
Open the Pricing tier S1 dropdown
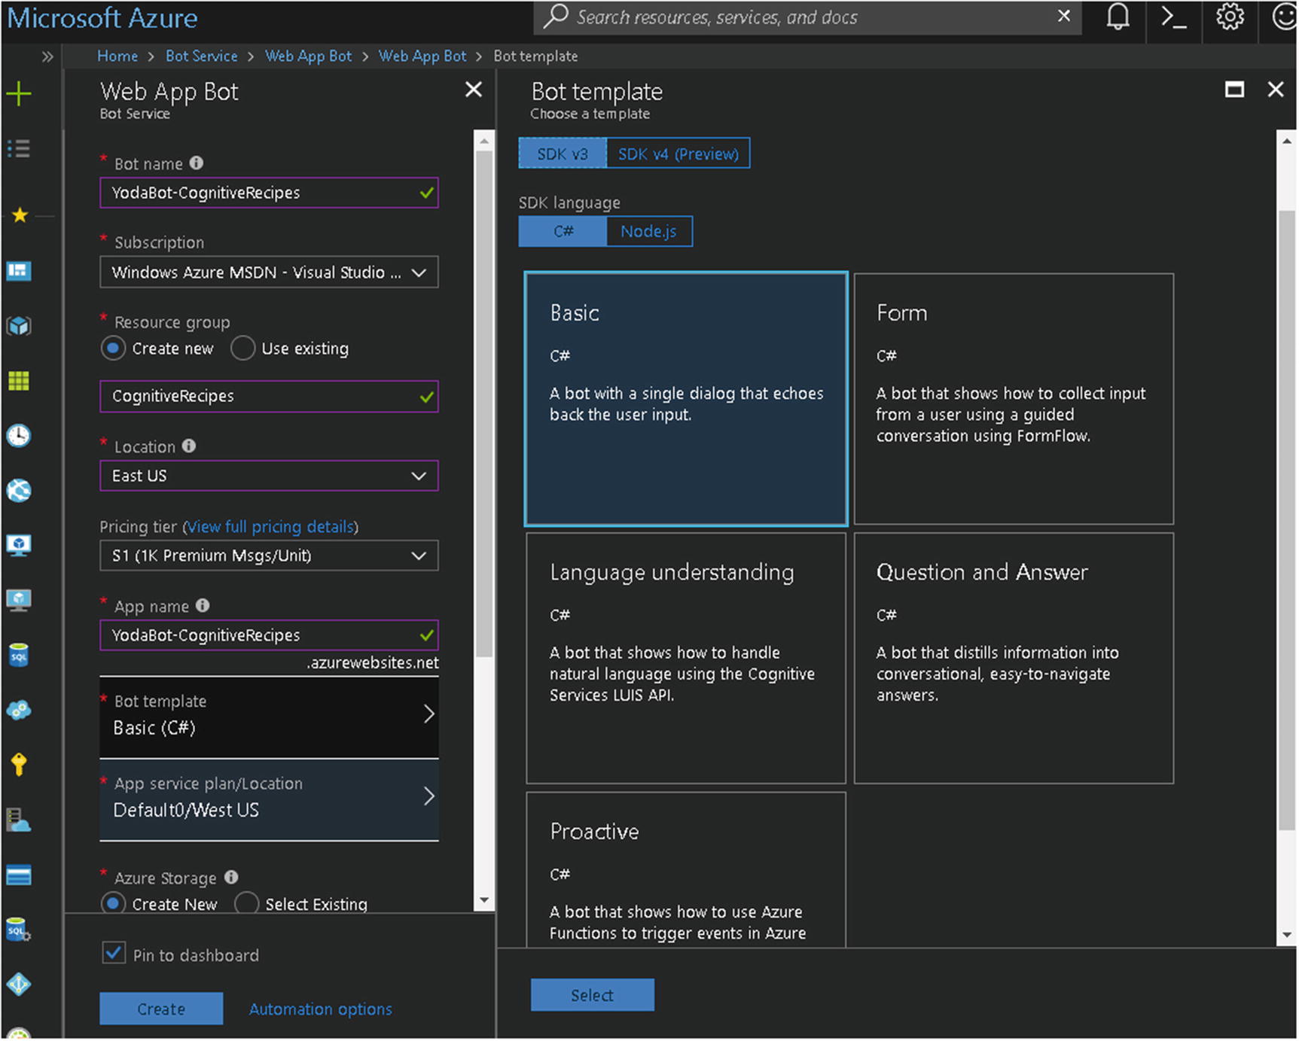click(x=269, y=556)
